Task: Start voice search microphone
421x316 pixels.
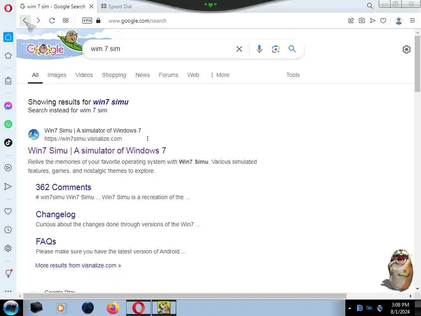Action: (x=259, y=49)
